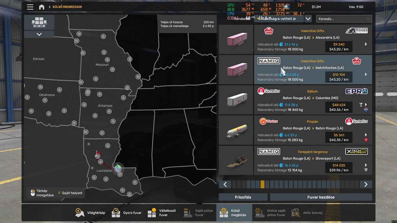397x223 pixels.
Task: Click the $5 361 price box
Action: pos(339,138)
